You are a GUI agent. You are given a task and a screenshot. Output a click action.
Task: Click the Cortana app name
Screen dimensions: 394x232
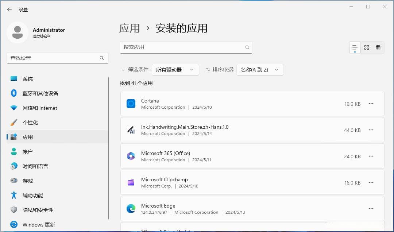coord(150,101)
